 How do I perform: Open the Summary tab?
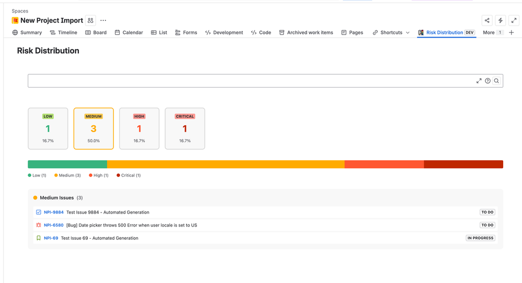tap(27, 32)
